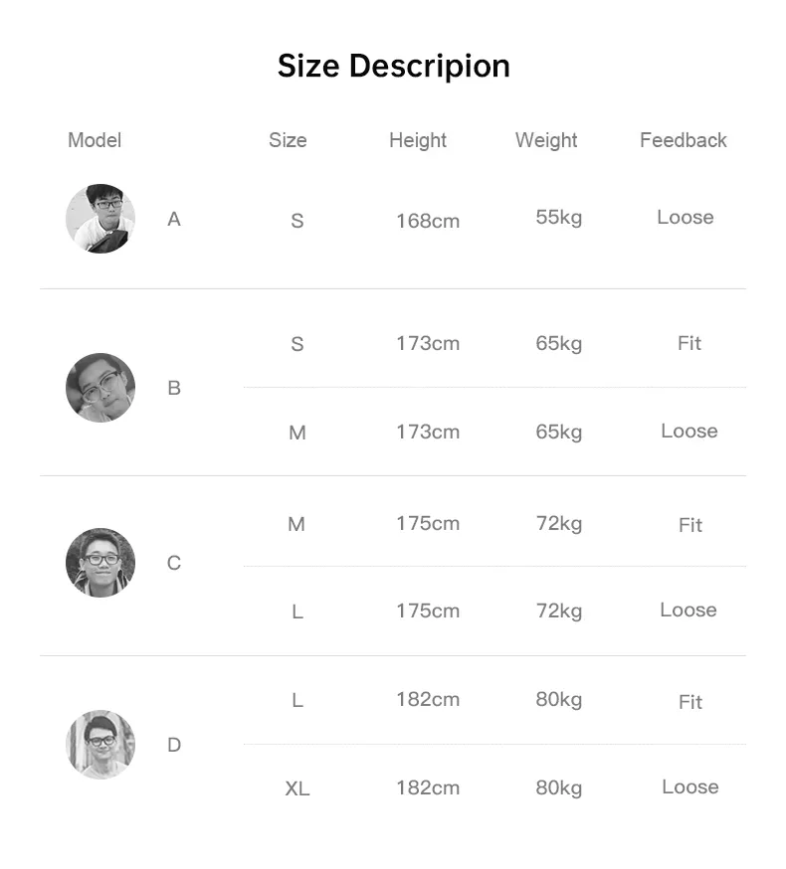Select the Height column header

(x=418, y=141)
